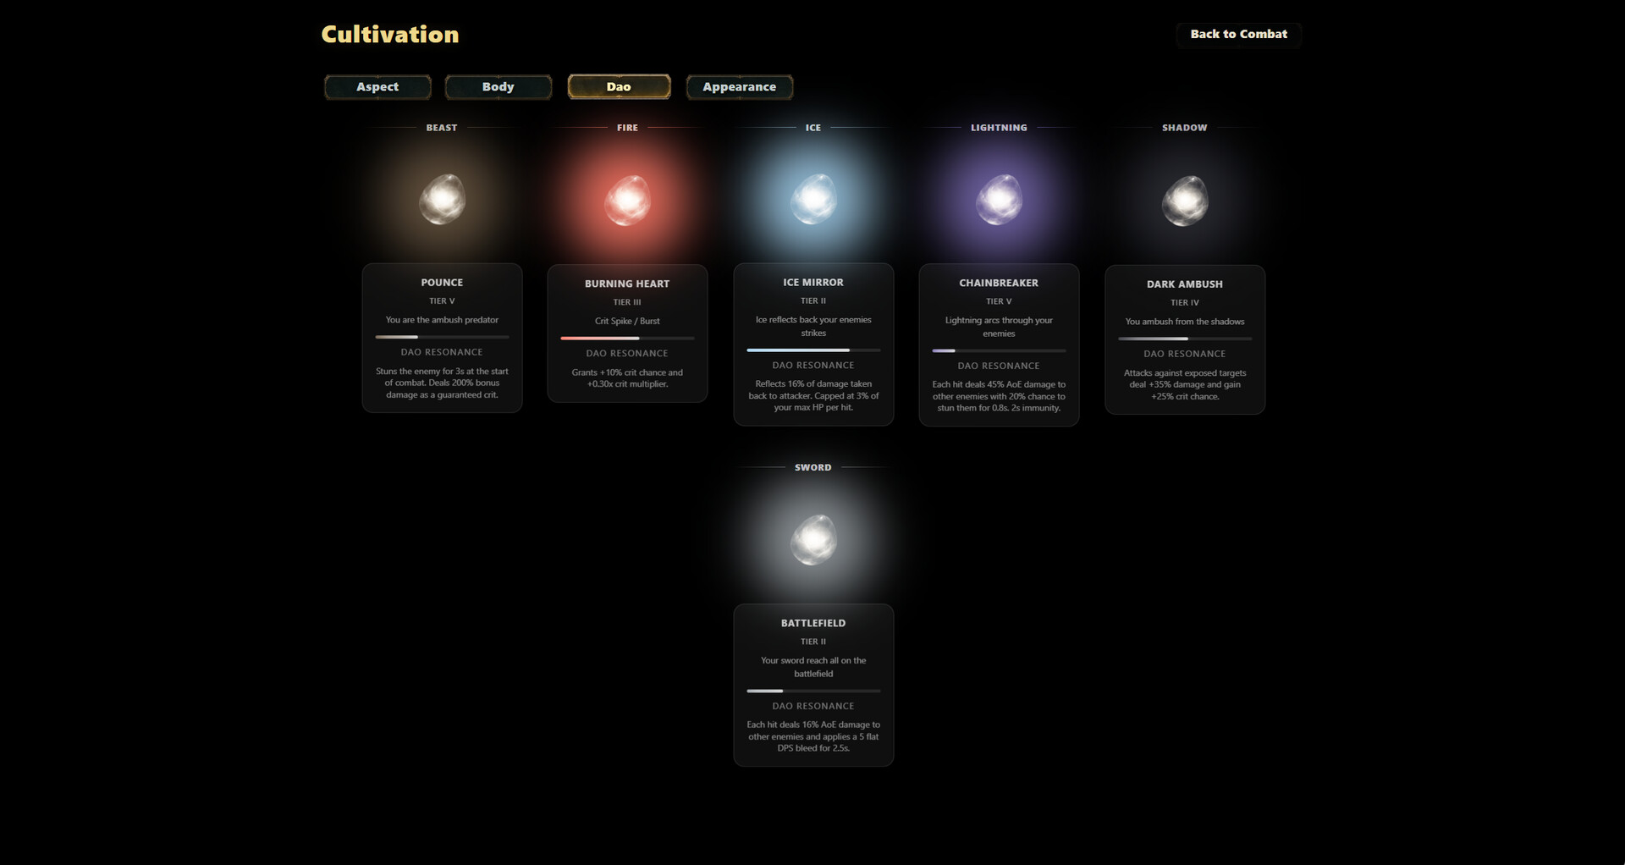The image size is (1625, 865).
Task: Click the CHAINBREAKER card title
Action: pos(999,283)
